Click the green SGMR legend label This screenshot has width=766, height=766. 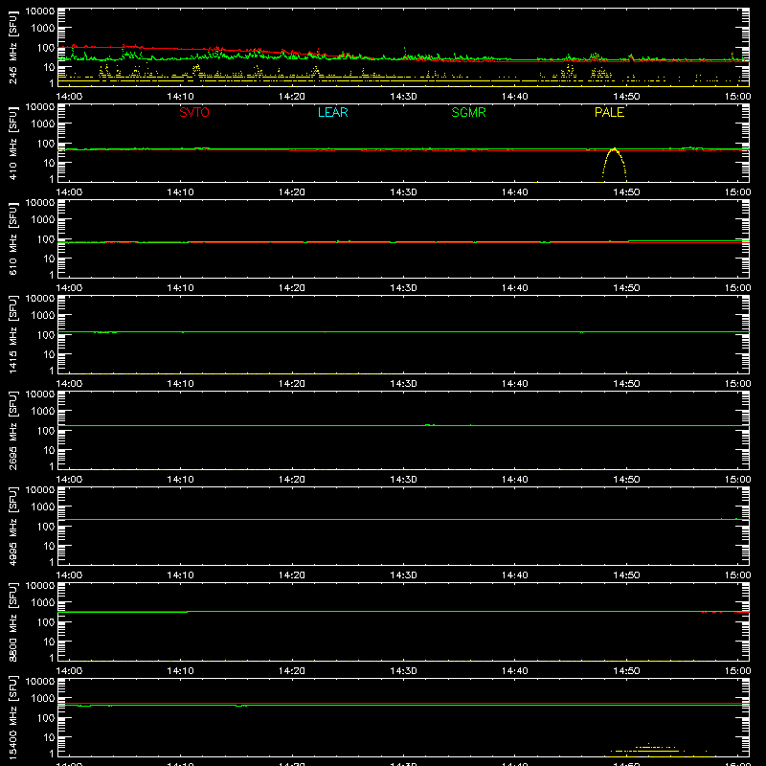[468, 112]
